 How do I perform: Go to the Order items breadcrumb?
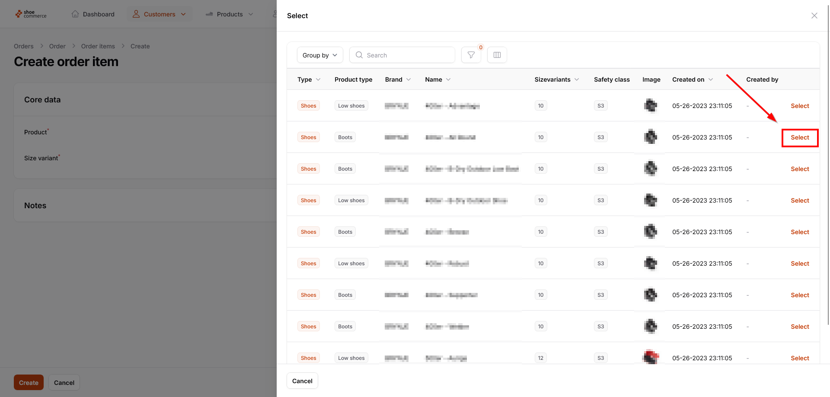tap(98, 46)
